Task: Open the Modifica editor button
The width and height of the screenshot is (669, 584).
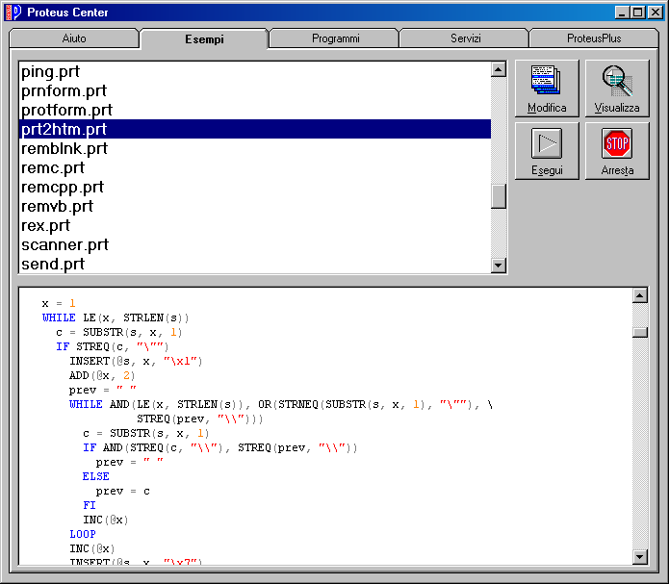Action: pyautogui.click(x=547, y=89)
